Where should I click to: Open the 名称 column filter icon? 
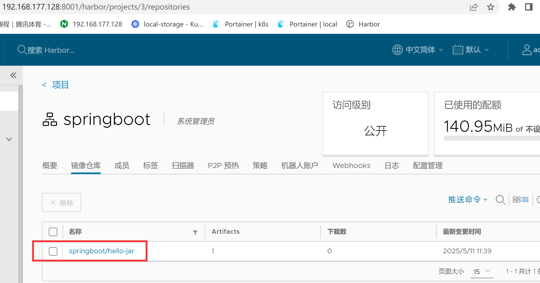point(195,232)
